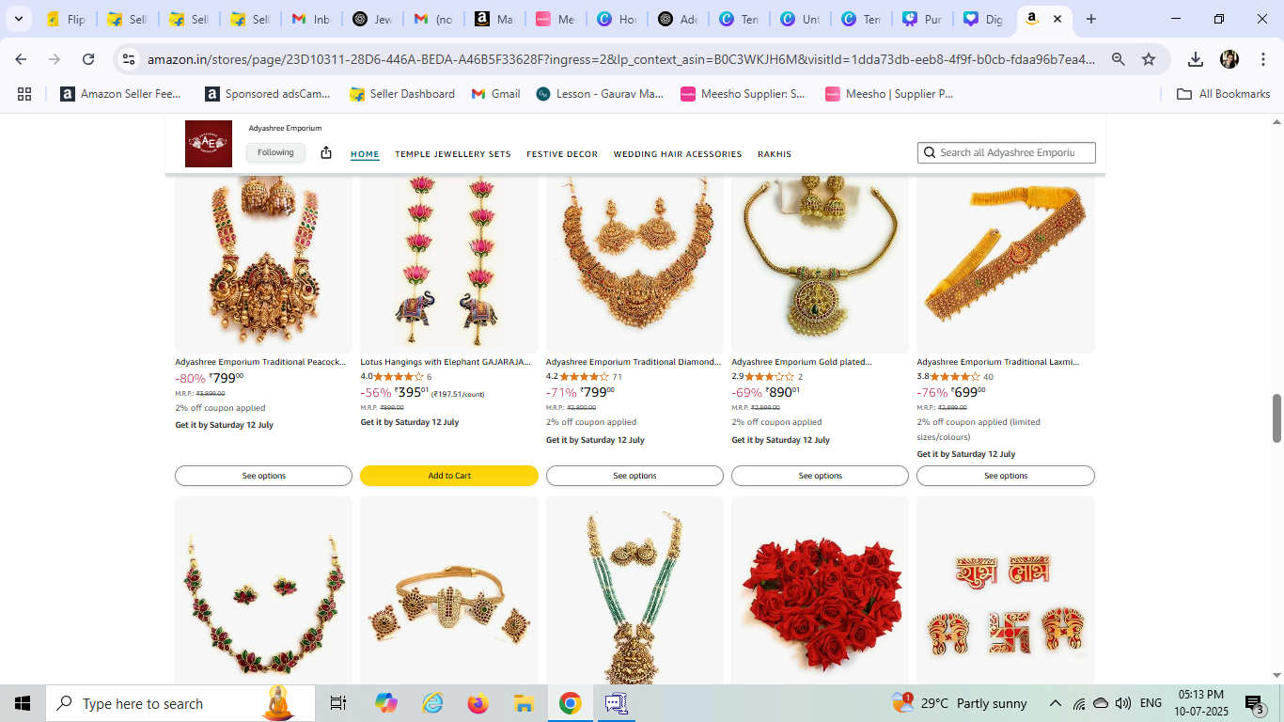This screenshot has width=1284, height=722.
Task: Click the share icon beside Following
Action: pos(326,152)
